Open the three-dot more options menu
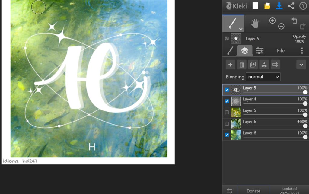 click(x=302, y=51)
